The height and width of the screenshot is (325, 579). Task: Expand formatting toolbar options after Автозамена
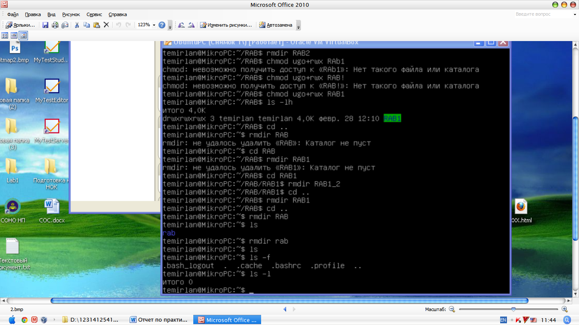pyautogui.click(x=298, y=25)
